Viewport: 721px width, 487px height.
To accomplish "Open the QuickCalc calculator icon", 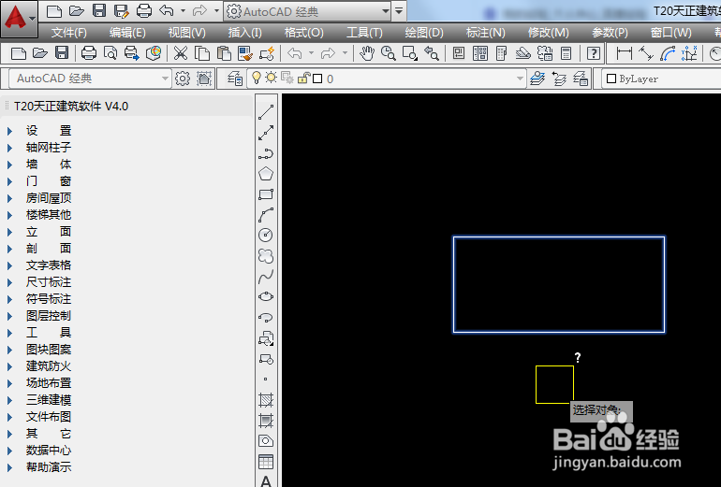I will (x=566, y=53).
